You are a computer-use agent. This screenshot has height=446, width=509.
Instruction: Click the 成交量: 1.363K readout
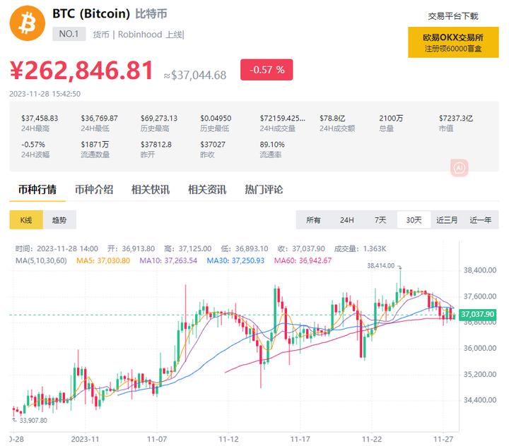coord(361,249)
